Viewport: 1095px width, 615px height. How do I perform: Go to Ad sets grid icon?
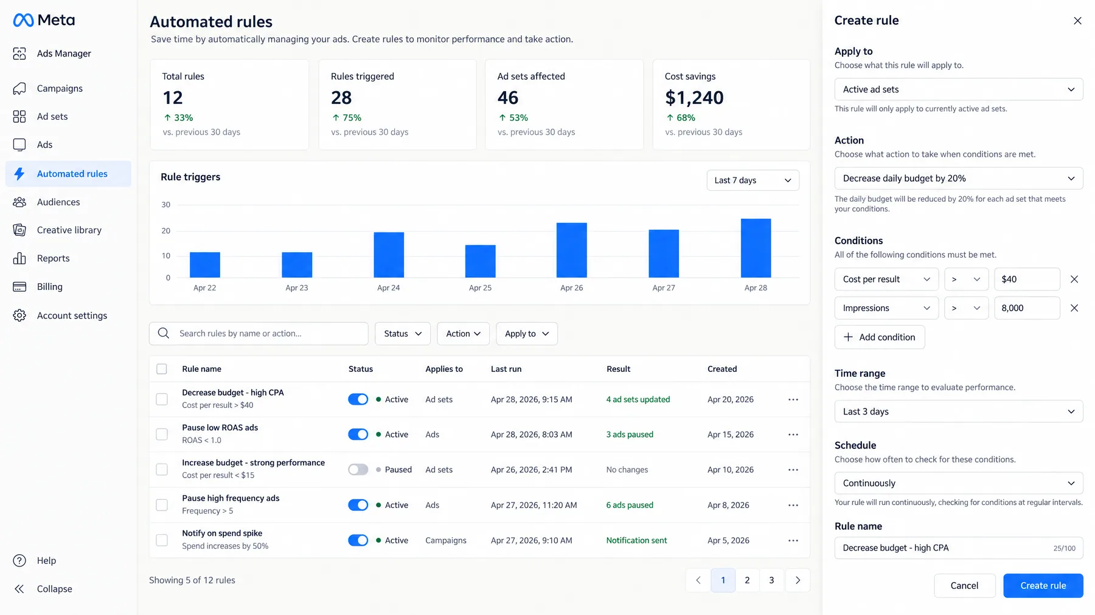19,116
